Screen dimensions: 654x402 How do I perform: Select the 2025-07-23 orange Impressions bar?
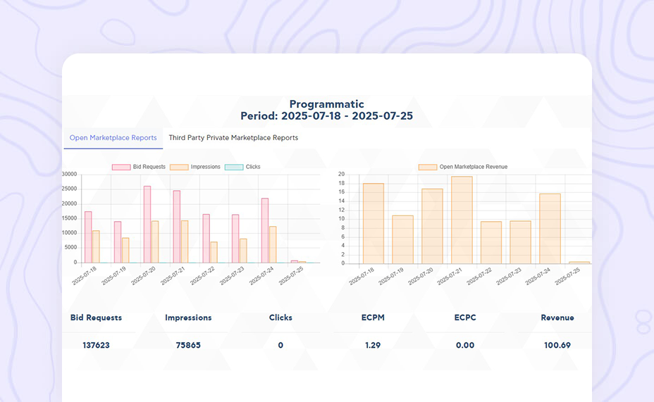(x=243, y=251)
